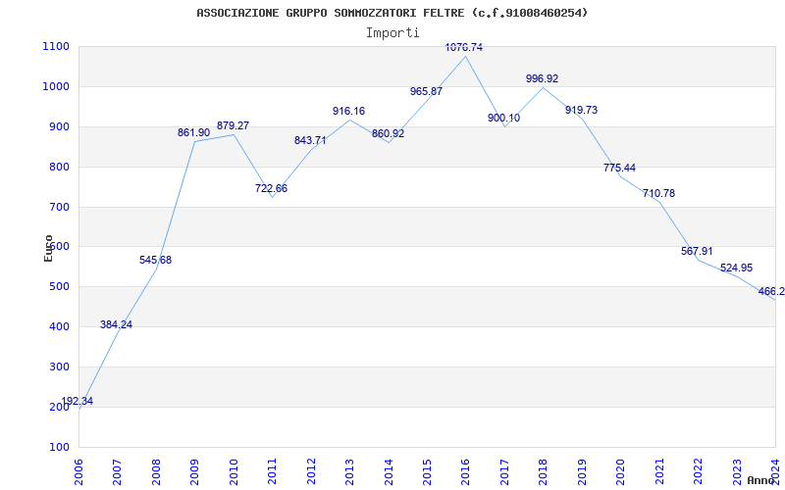
Task: Select data label 524.95
Action: (737, 268)
